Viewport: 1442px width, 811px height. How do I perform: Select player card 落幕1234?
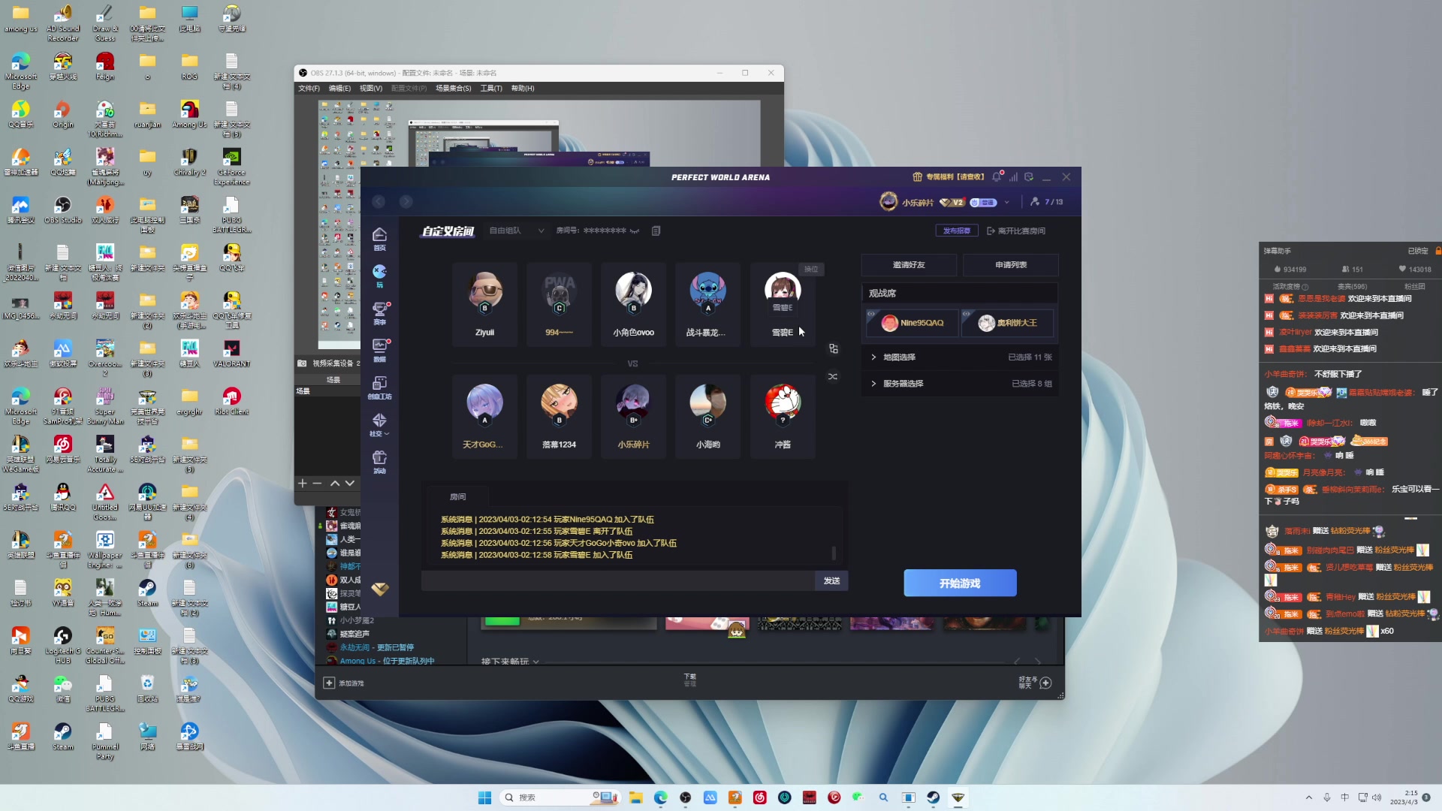pos(559,416)
